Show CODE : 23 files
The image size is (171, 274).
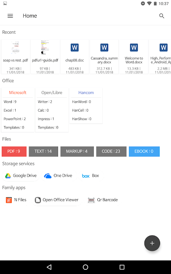[111, 151]
